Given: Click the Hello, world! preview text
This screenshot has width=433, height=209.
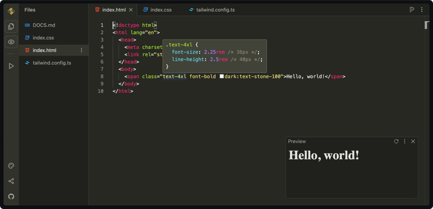Looking at the screenshot, I should tap(324, 156).
